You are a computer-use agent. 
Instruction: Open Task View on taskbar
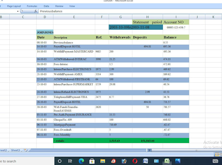(70, 161)
